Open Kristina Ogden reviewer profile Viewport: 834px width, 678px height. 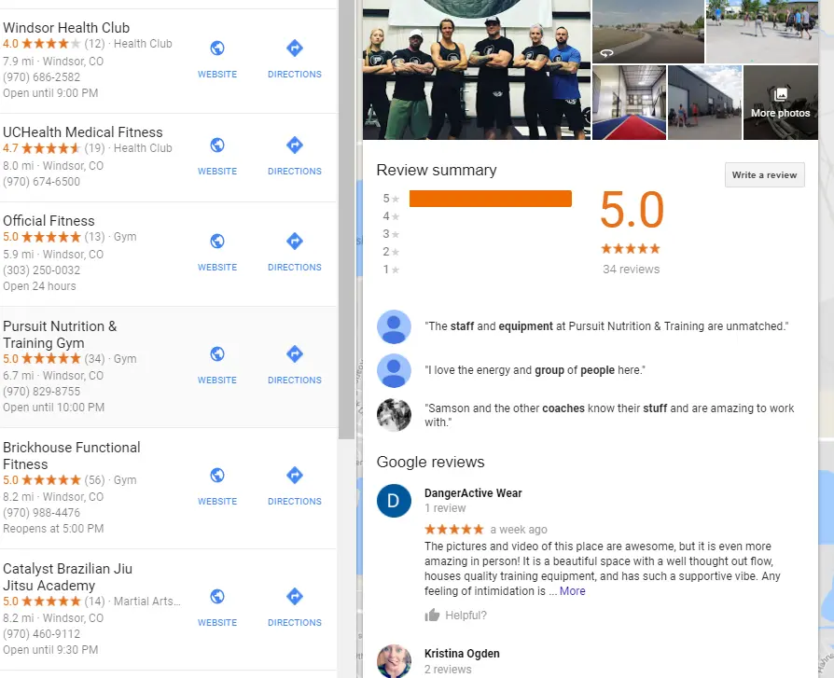click(462, 654)
